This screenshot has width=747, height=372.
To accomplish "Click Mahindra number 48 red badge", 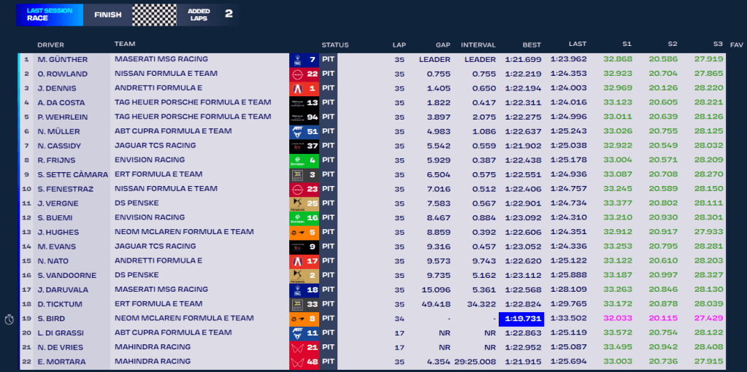I will pos(304,362).
